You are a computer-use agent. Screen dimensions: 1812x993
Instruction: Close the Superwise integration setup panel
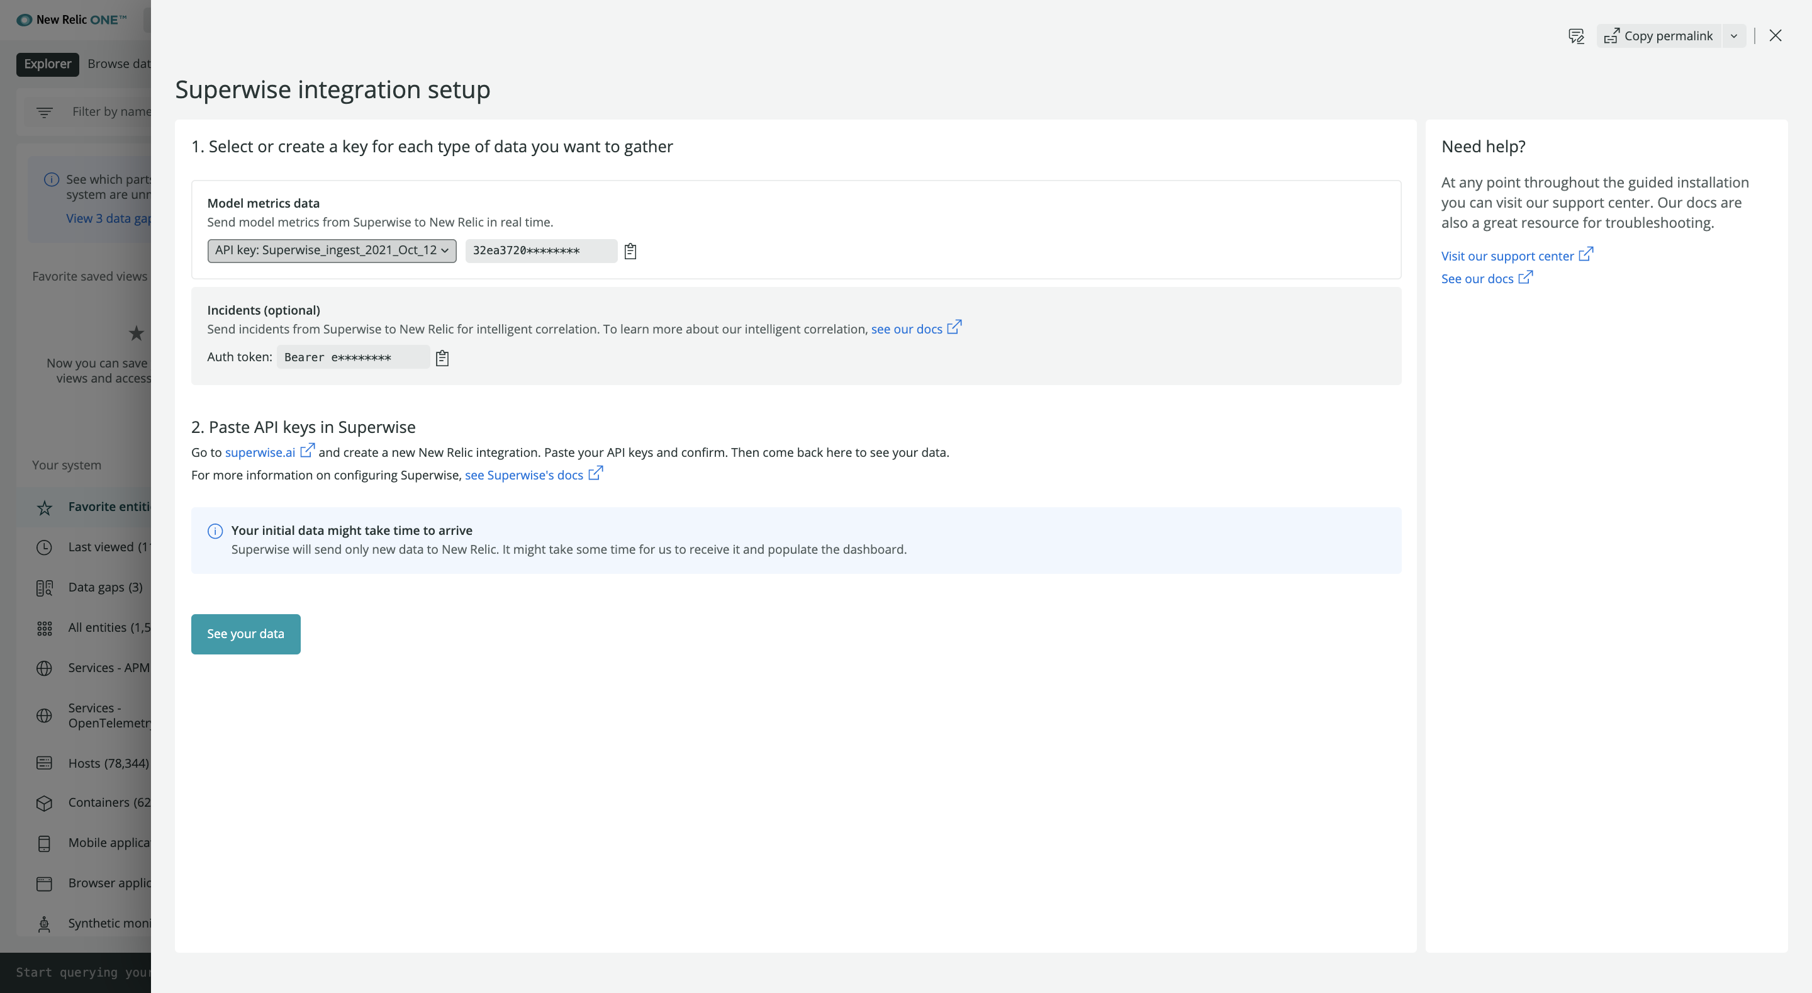click(1775, 36)
